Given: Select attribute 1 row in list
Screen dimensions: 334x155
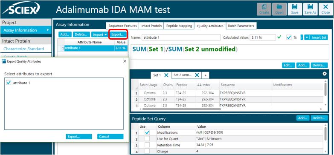Looking at the screenshot, I should (x=93, y=48).
